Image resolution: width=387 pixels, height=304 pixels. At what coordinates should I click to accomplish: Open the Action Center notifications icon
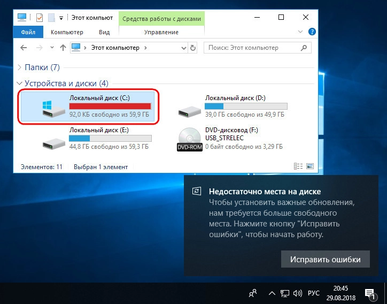369,293
